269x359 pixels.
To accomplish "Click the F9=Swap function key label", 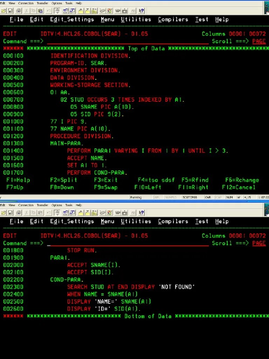I will [106, 187].
